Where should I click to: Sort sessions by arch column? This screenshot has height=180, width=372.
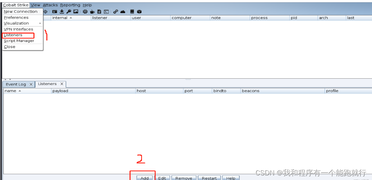[x=332, y=18]
